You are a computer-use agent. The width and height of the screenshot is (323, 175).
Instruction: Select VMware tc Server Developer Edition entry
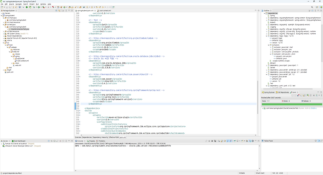point(22,146)
